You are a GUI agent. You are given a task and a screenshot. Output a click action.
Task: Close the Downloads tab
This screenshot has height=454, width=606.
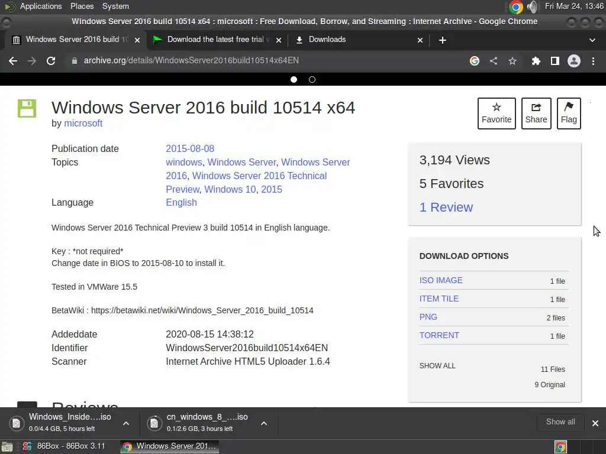click(x=420, y=40)
